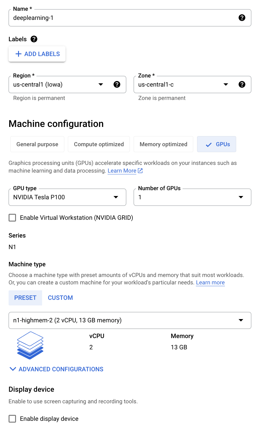The height and width of the screenshot is (430, 259).
Task: Click the Zone field help icon
Action: click(242, 85)
